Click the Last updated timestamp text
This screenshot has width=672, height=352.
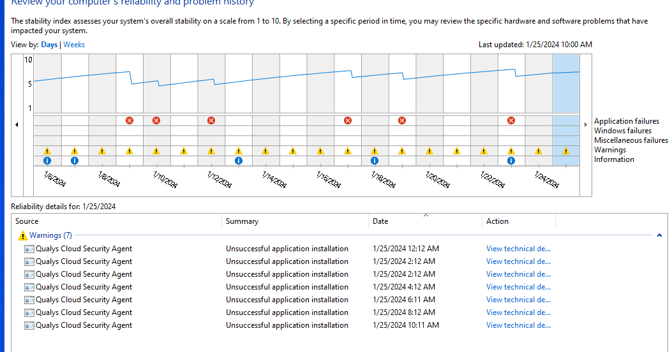(x=535, y=45)
